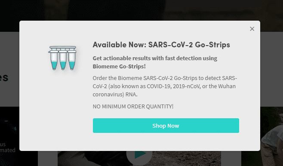283x166 pixels.
Task: Click the word "Wuhan" in the description
Action: [x=227, y=86]
